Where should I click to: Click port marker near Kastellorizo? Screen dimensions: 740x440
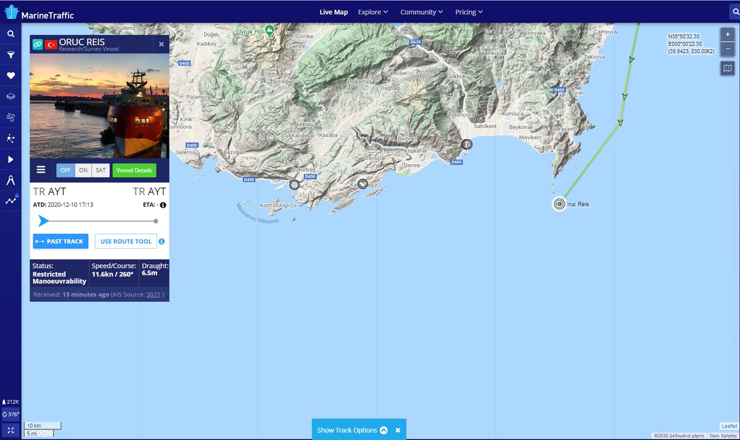point(295,184)
